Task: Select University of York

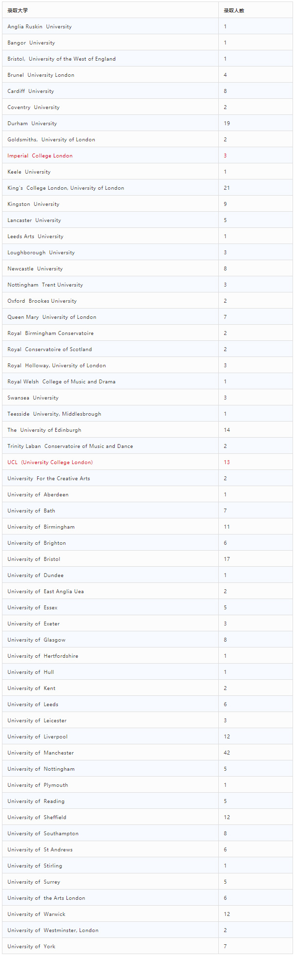Action: coord(31,946)
